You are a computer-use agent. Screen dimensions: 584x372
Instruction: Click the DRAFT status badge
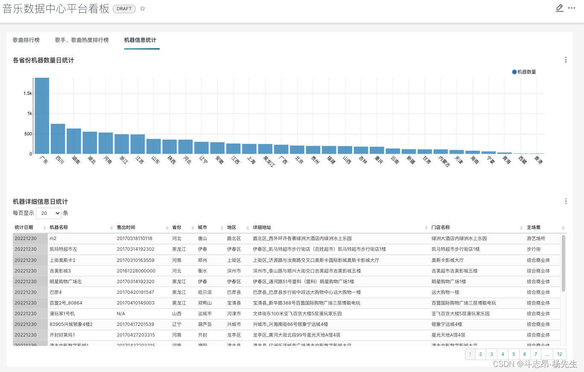point(124,9)
